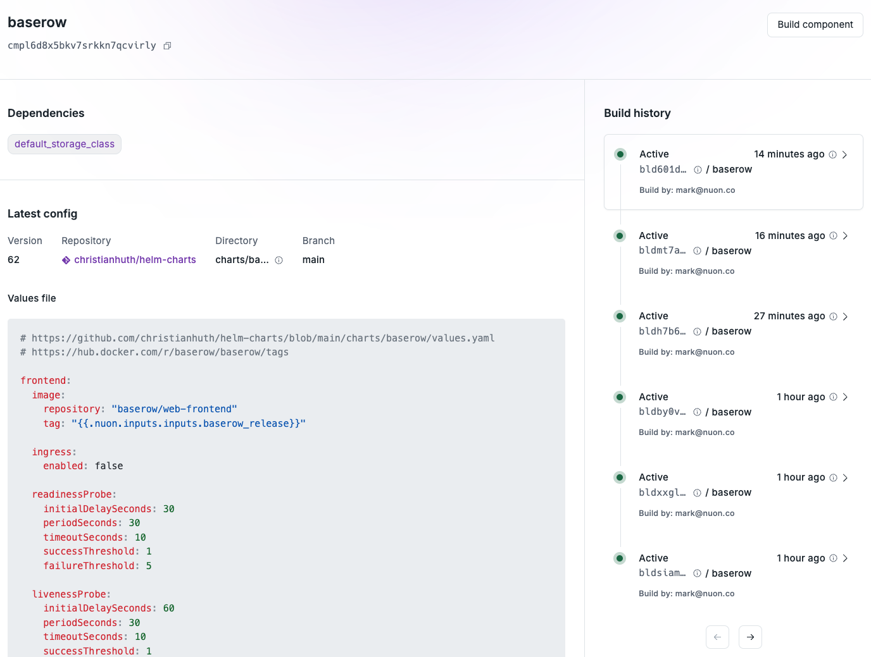This screenshot has height=657, width=871.
Task: Click the info icon next to charts/ba directory
Action: pyautogui.click(x=279, y=260)
